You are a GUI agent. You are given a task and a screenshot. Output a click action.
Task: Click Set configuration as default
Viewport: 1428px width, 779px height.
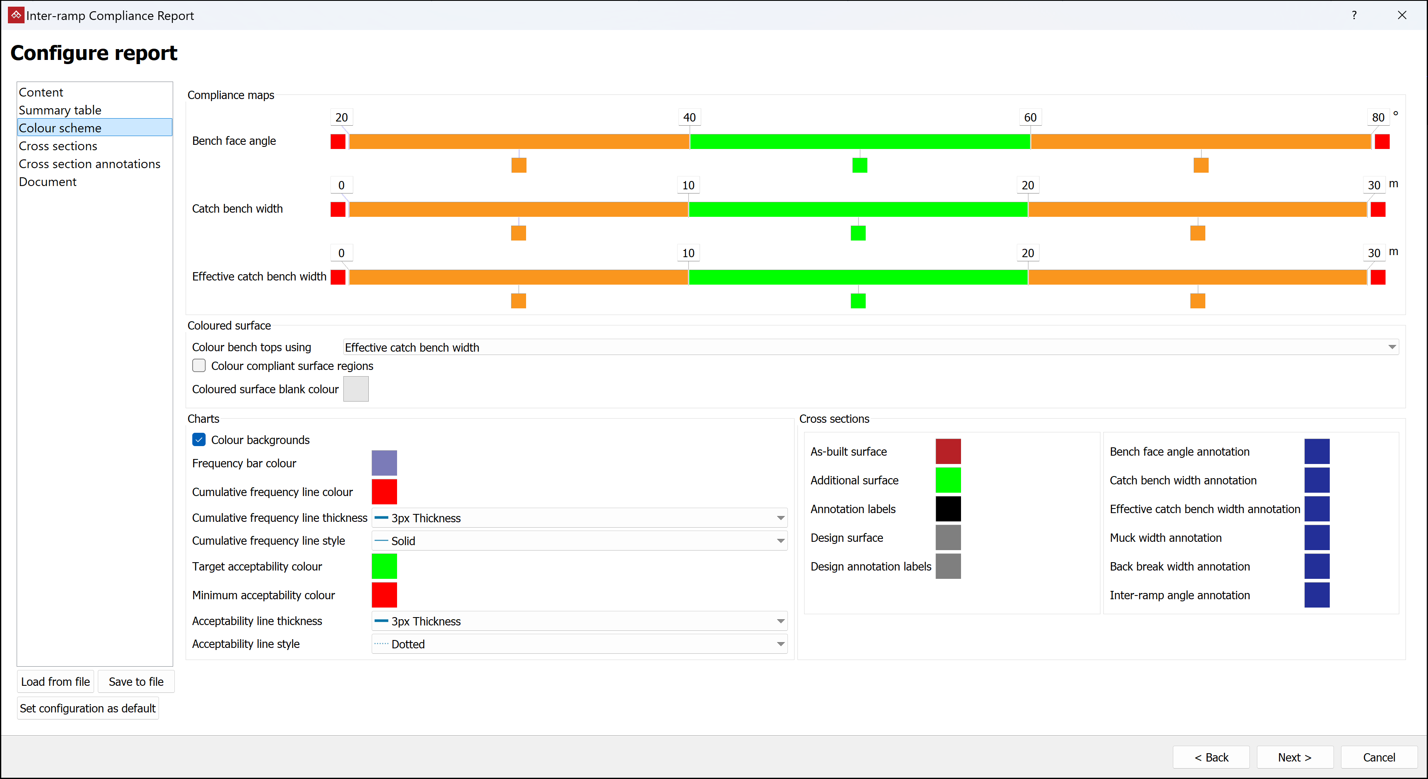[x=87, y=709]
